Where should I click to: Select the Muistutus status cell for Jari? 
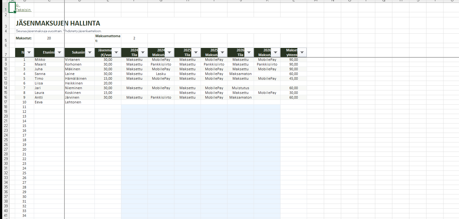point(240,88)
